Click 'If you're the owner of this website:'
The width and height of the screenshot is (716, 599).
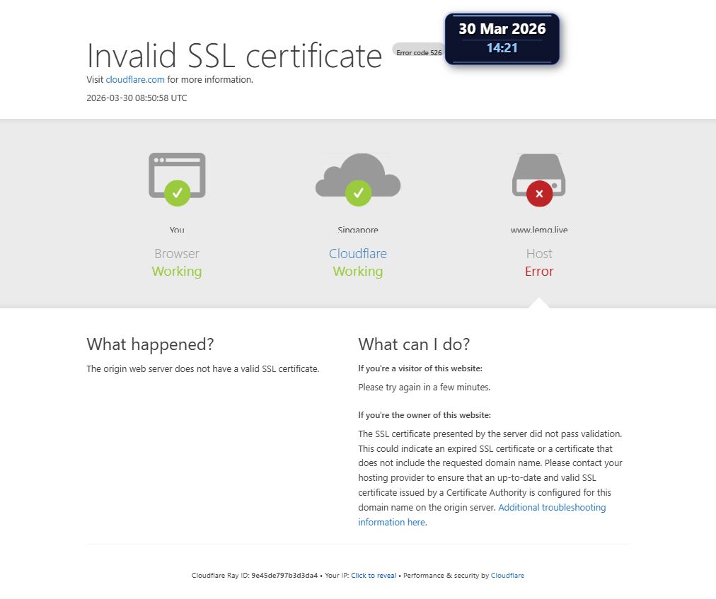pyautogui.click(x=425, y=415)
